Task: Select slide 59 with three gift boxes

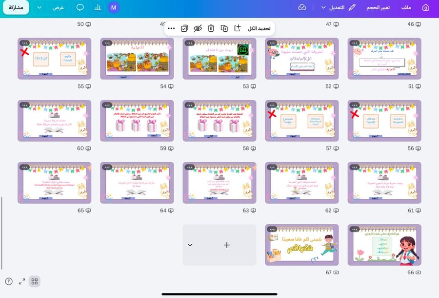Action: pyautogui.click(x=137, y=121)
